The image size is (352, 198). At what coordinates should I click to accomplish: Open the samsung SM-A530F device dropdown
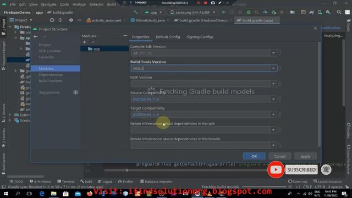[193, 12]
